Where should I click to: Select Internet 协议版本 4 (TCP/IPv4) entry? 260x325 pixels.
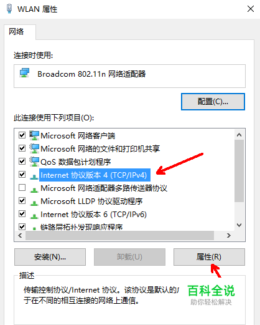pyautogui.click(x=94, y=175)
